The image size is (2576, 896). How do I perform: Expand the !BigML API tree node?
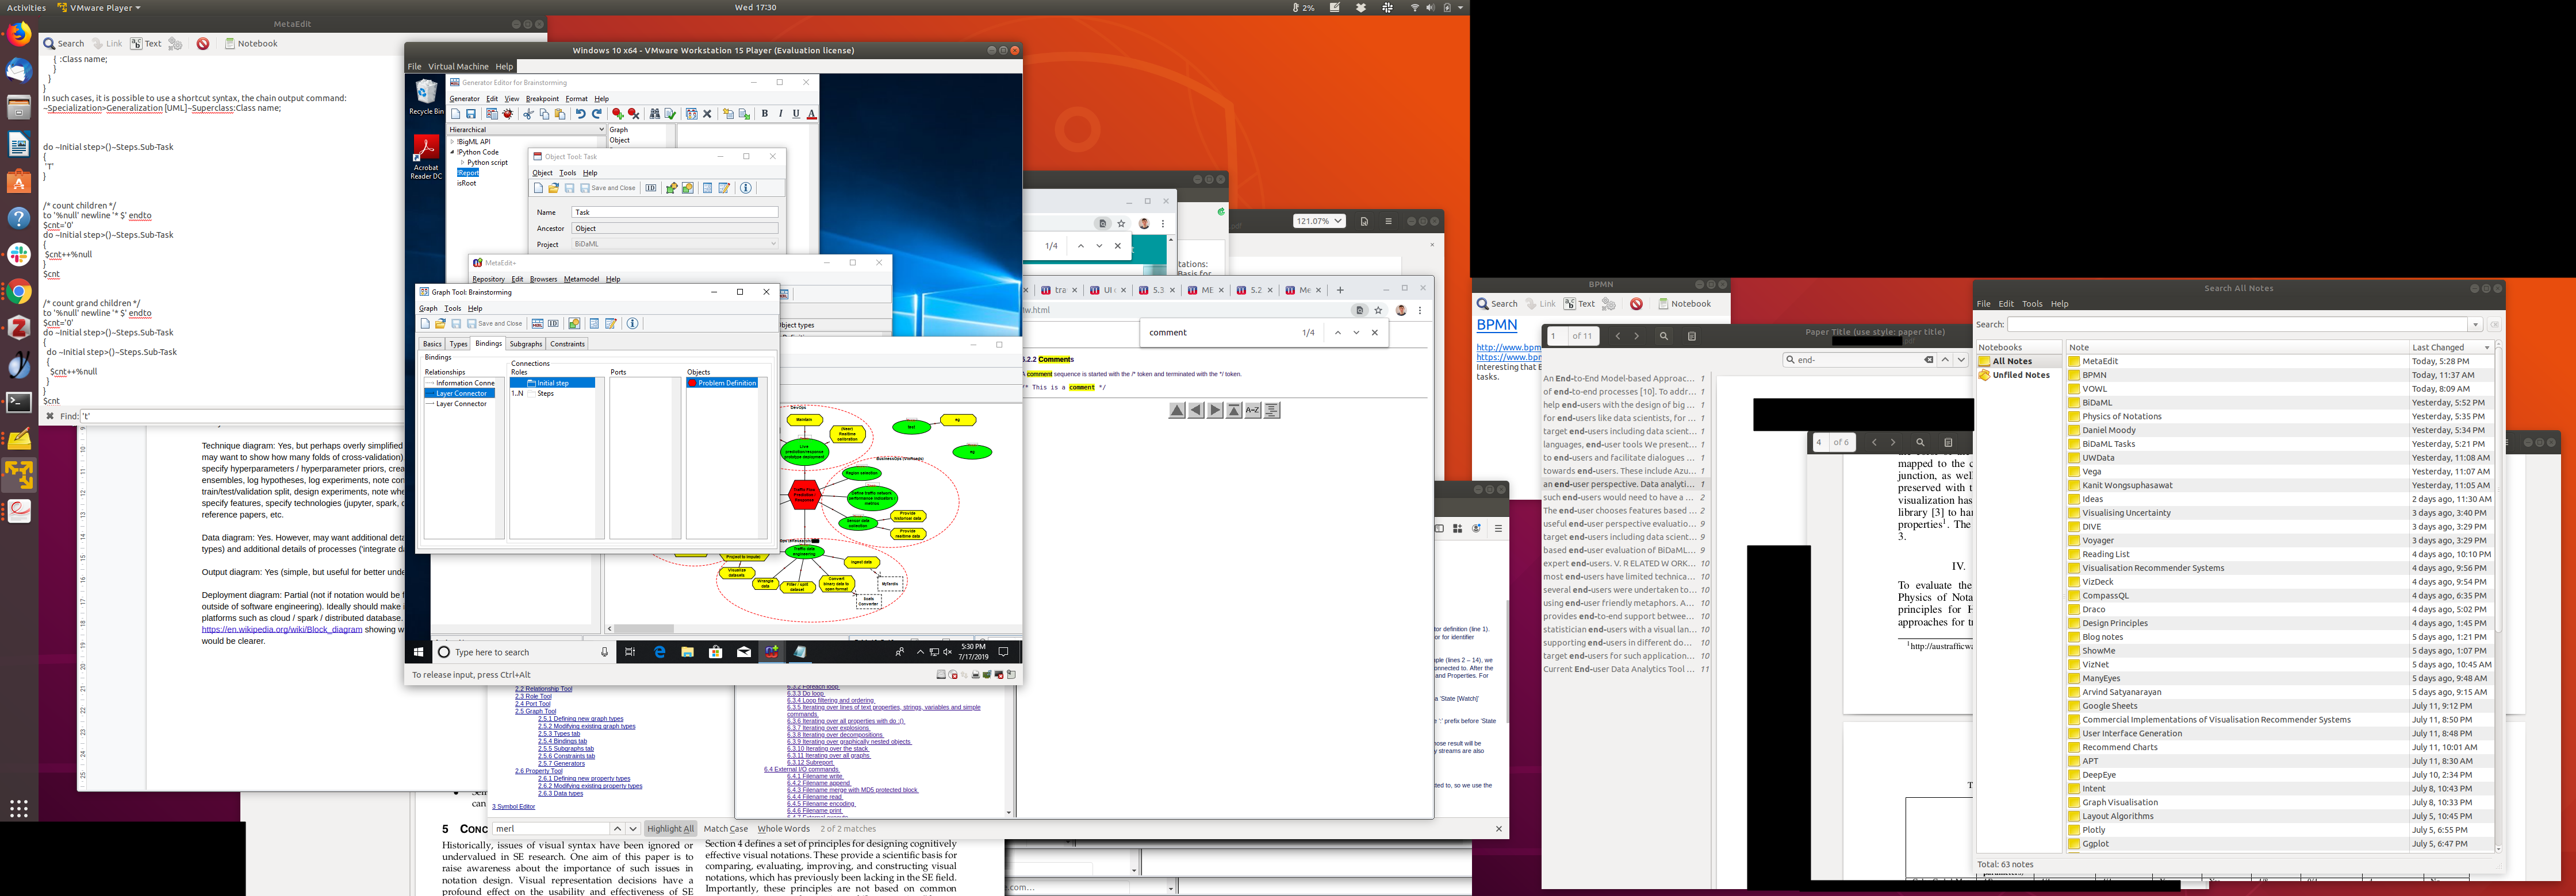tap(452, 142)
